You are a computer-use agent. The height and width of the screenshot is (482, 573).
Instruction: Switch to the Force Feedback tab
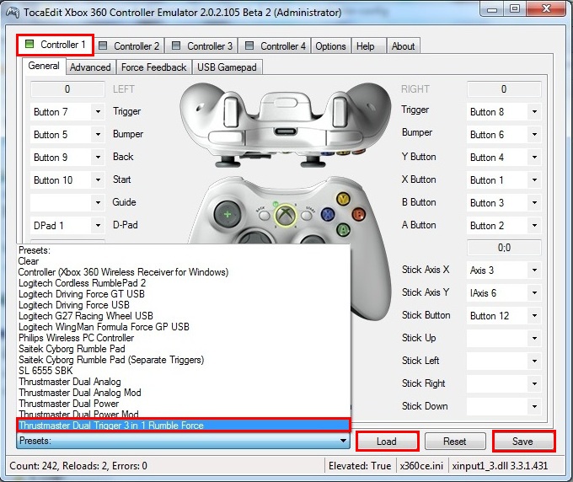(154, 67)
